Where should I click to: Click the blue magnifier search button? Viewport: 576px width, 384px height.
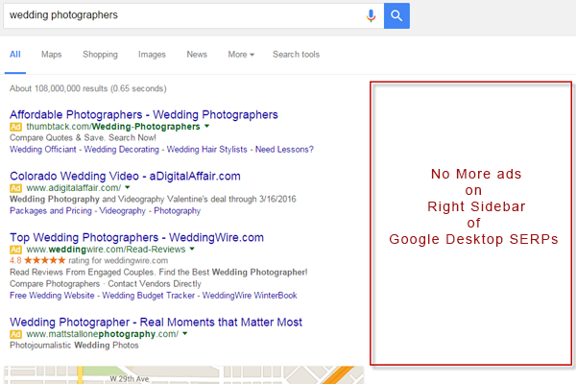click(396, 15)
